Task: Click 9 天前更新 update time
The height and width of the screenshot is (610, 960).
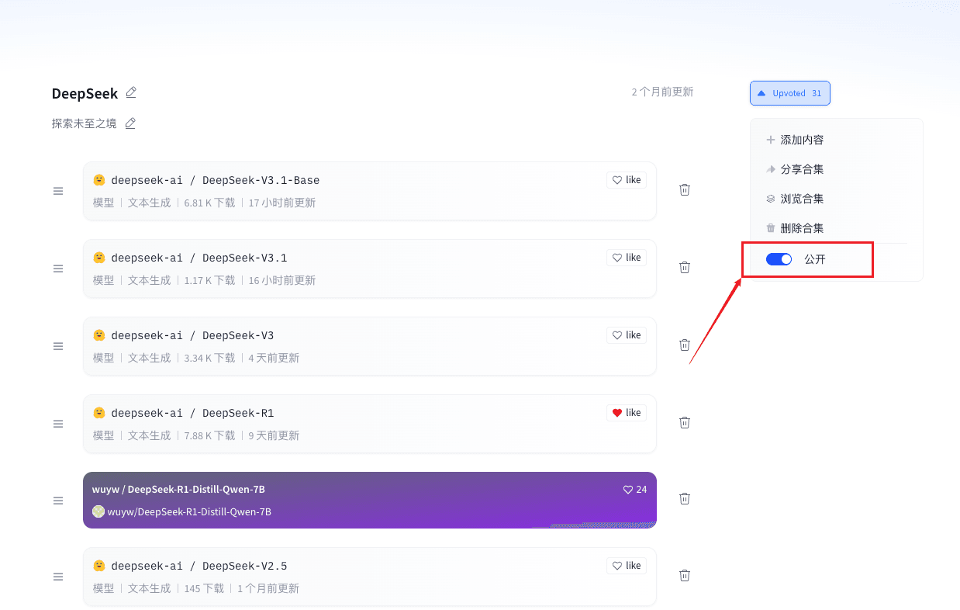Action: pos(274,435)
